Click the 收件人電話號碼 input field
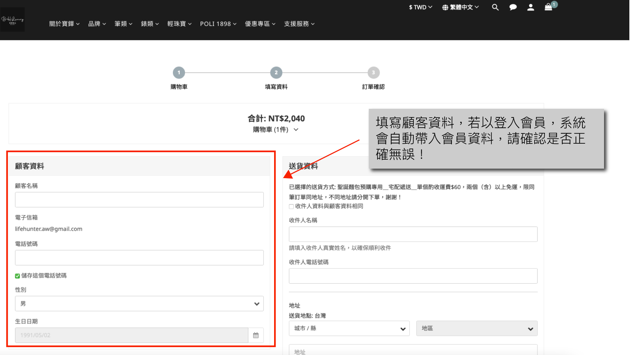 point(413,276)
